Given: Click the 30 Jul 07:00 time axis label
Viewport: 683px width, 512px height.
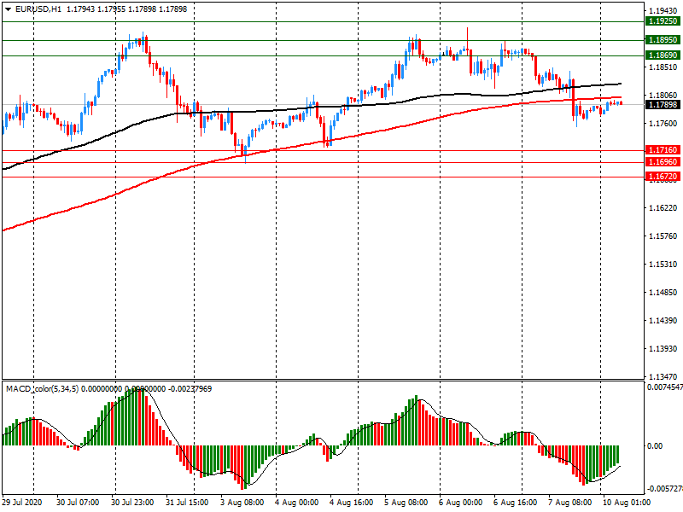Looking at the screenshot, I should tap(78, 503).
